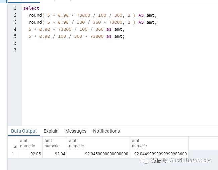Select the cell containing 92.05

(30, 154)
